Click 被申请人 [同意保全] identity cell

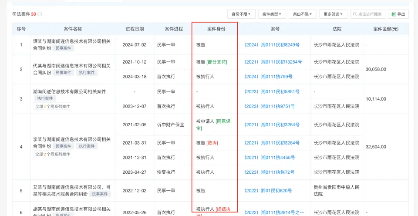tap(213, 125)
